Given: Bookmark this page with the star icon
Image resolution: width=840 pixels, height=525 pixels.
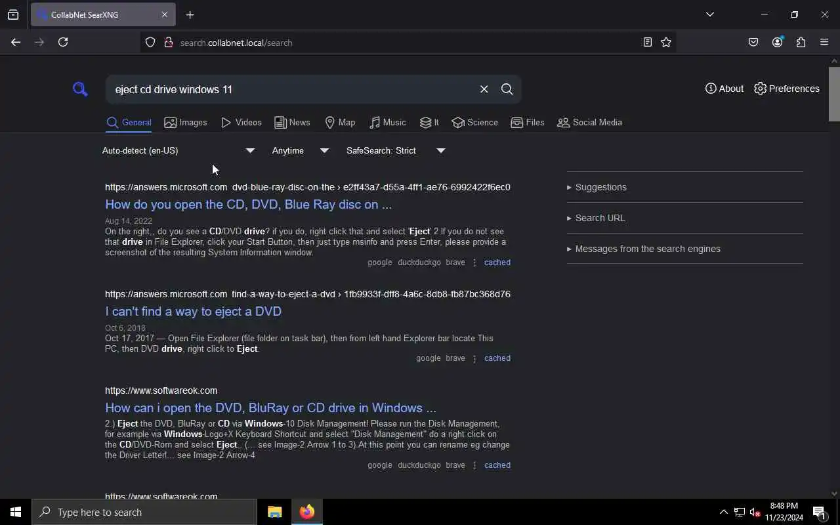Looking at the screenshot, I should click(x=666, y=42).
